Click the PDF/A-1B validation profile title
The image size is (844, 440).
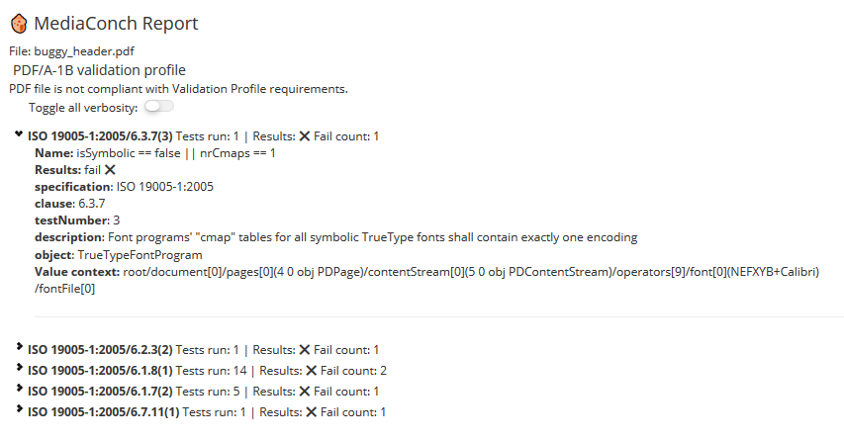99,70
